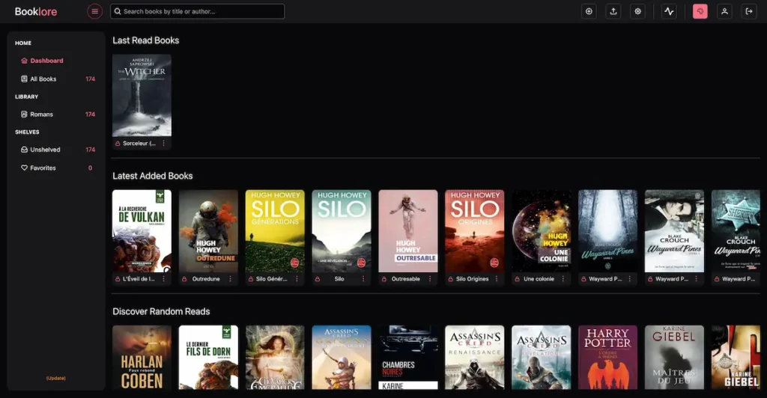The height and width of the screenshot is (398, 767).
Task: Click the logout icon
Action: tap(749, 11)
